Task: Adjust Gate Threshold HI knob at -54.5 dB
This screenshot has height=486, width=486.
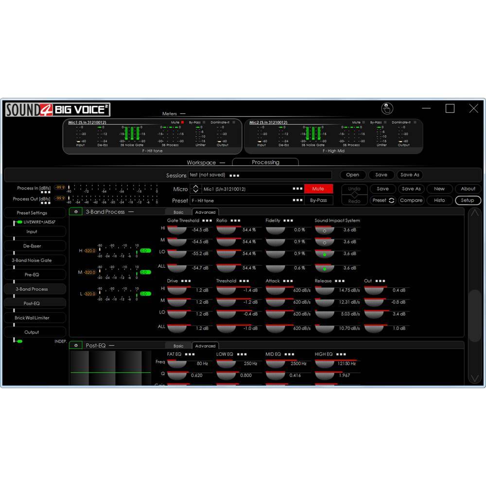Action: 177,230
